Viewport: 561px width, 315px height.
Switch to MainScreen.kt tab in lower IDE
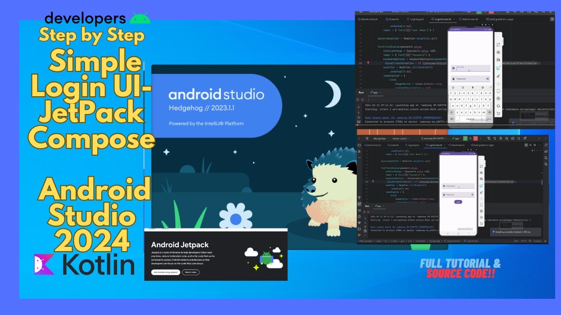(x=457, y=145)
